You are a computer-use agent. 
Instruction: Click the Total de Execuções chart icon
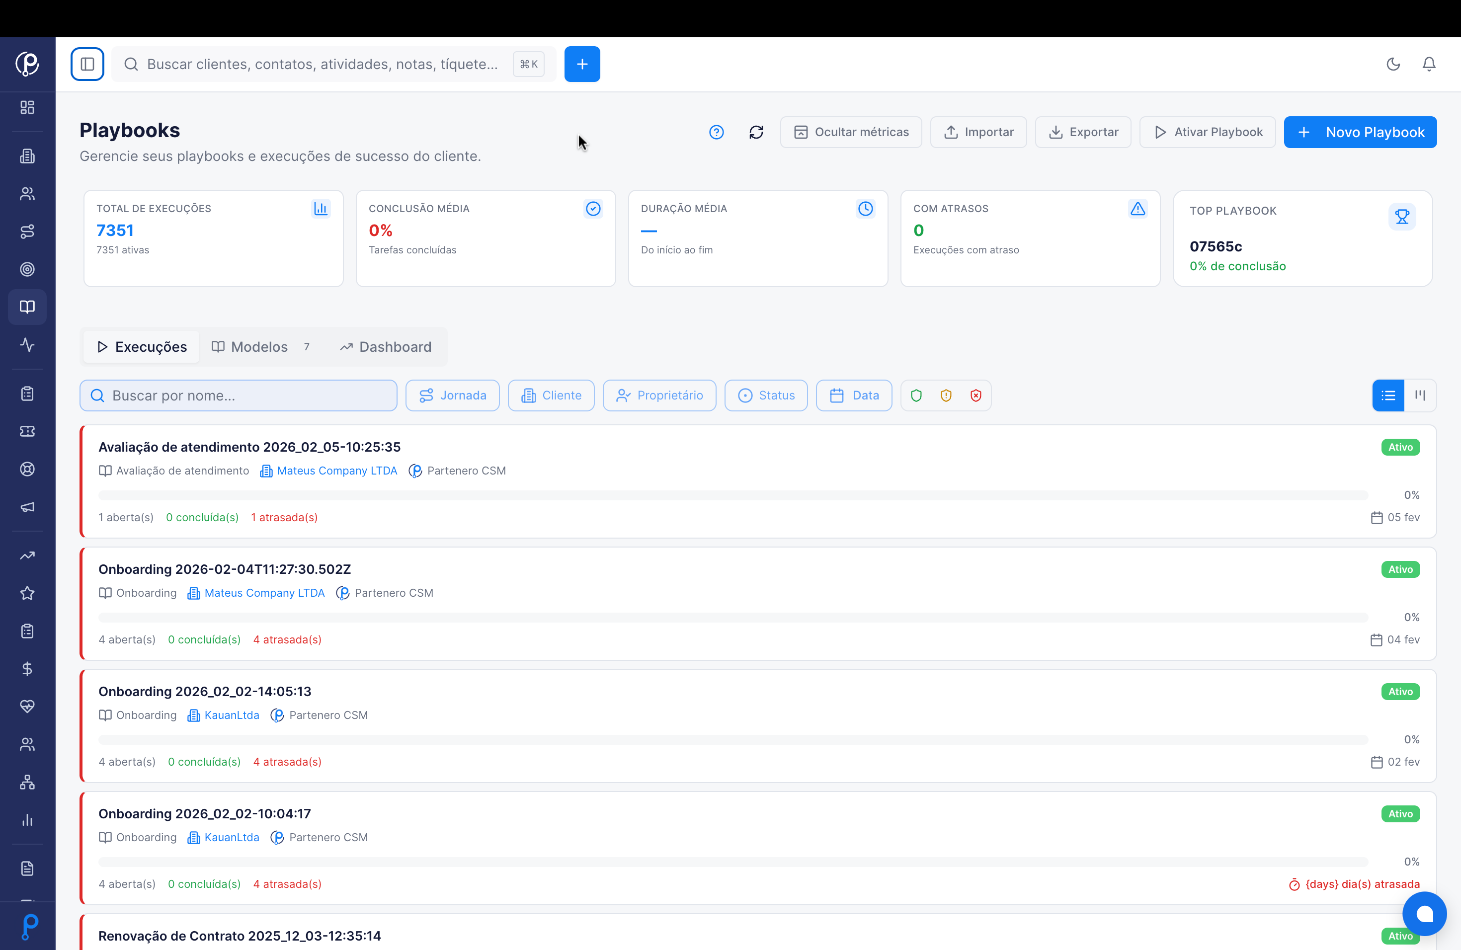321,209
